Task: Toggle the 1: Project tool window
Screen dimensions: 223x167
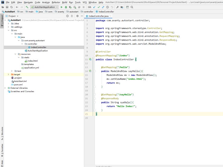Action: [2, 21]
